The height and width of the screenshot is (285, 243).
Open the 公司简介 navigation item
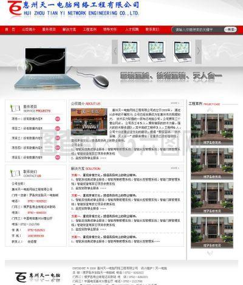(x=29, y=30)
